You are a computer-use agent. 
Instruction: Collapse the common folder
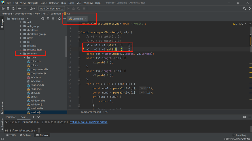21,54
